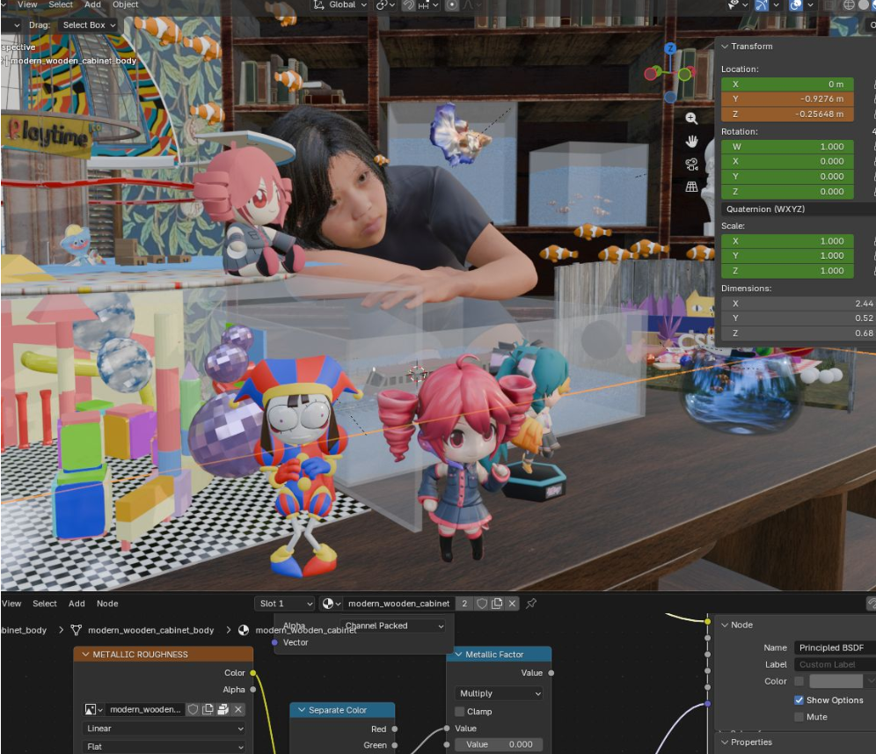Open the viewport Select menu
876x754 pixels.
pyautogui.click(x=61, y=4)
